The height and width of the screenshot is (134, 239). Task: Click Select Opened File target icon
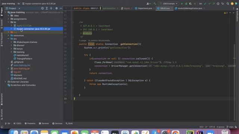(42, 8)
